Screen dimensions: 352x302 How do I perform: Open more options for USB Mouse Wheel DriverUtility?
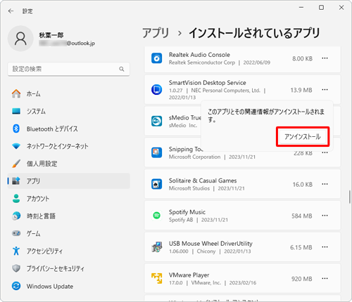pos(325,247)
